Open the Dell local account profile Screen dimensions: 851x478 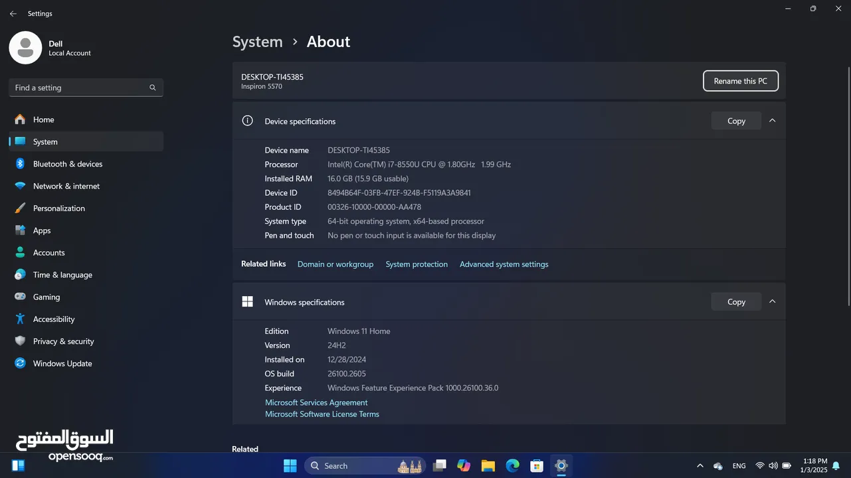(50, 48)
